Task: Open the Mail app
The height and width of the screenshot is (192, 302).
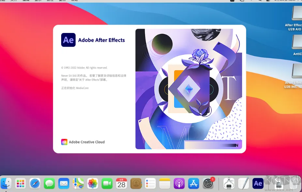Action: point(63,183)
